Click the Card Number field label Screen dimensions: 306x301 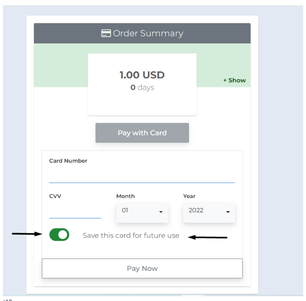(x=68, y=161)
